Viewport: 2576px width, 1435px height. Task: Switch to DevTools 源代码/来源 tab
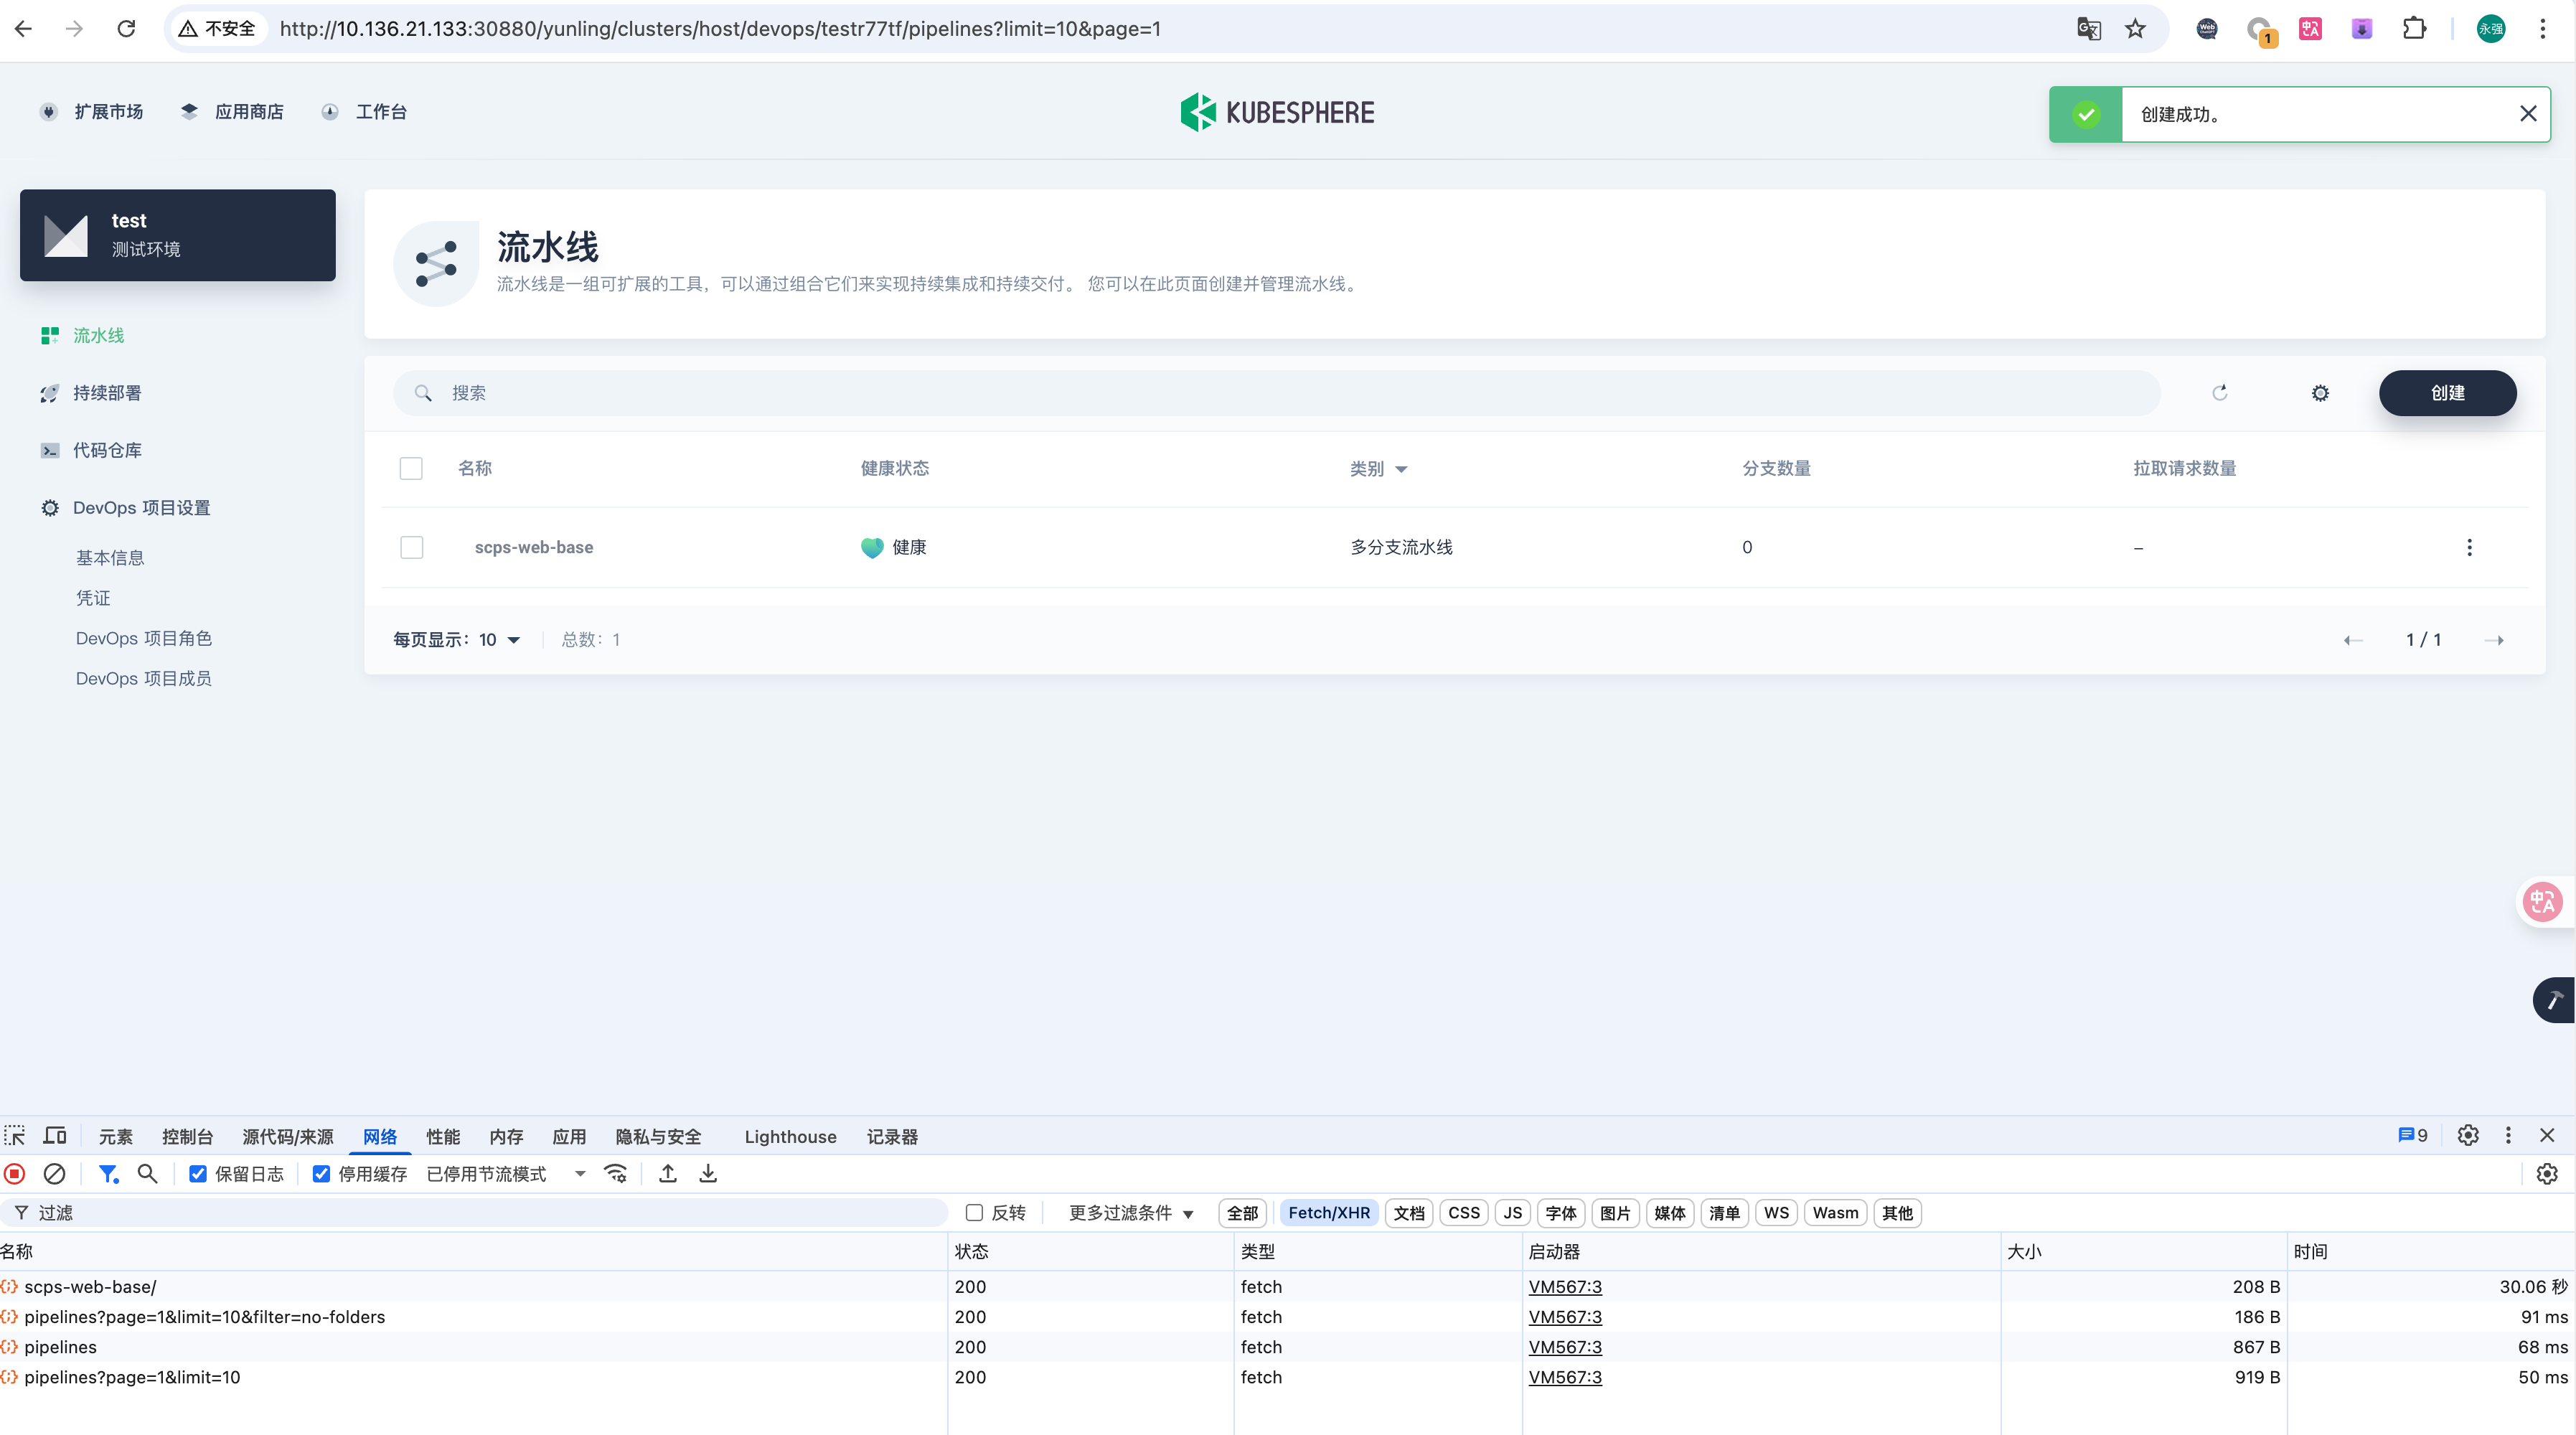tap(288, 1137)
